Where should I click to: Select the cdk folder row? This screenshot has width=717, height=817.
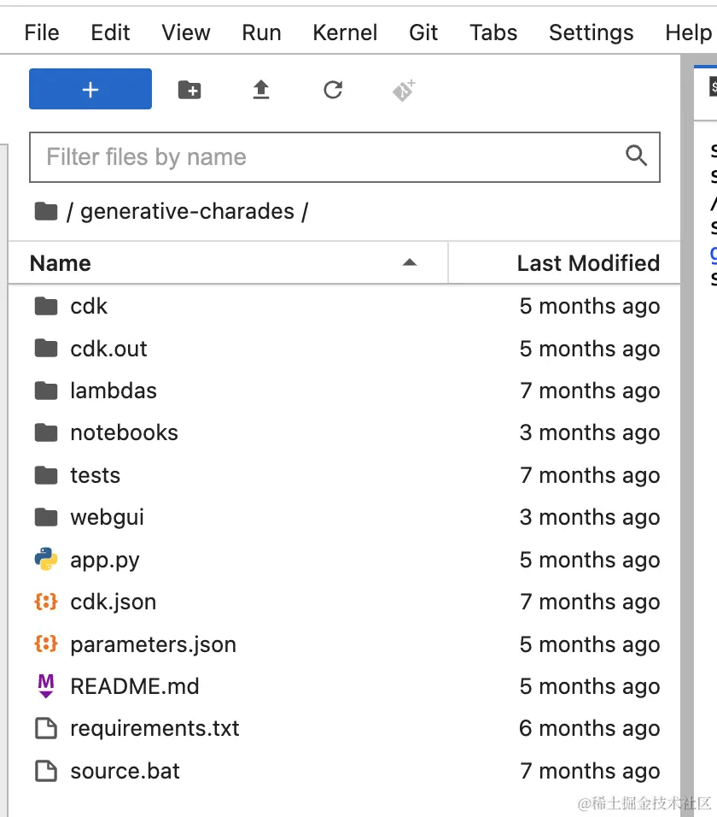tap(345, 306)
